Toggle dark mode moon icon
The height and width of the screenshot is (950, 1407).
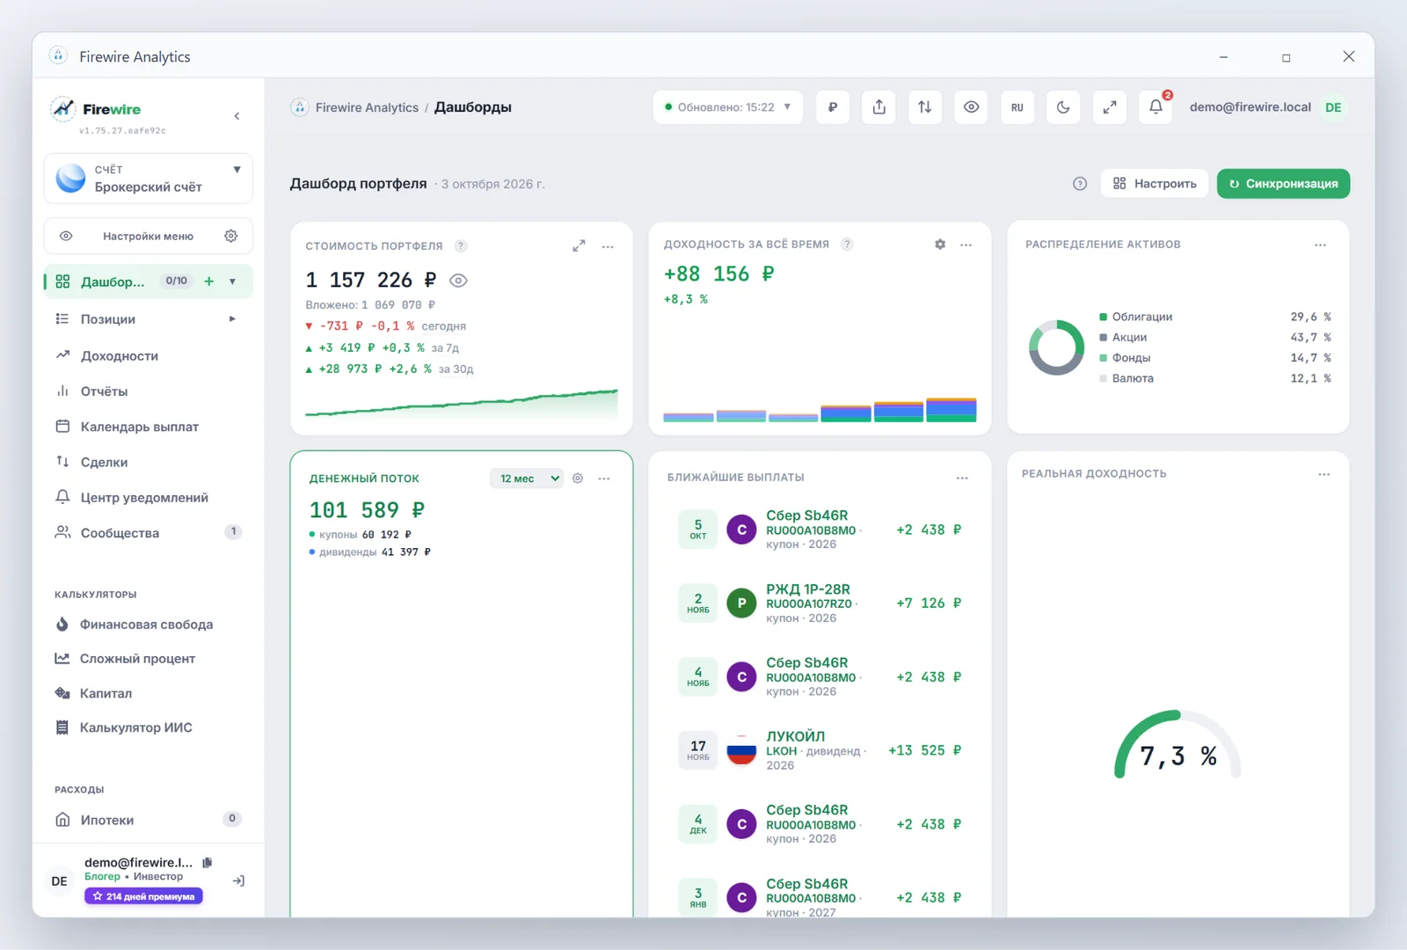pyautogui.click(x=1063, y=107)
